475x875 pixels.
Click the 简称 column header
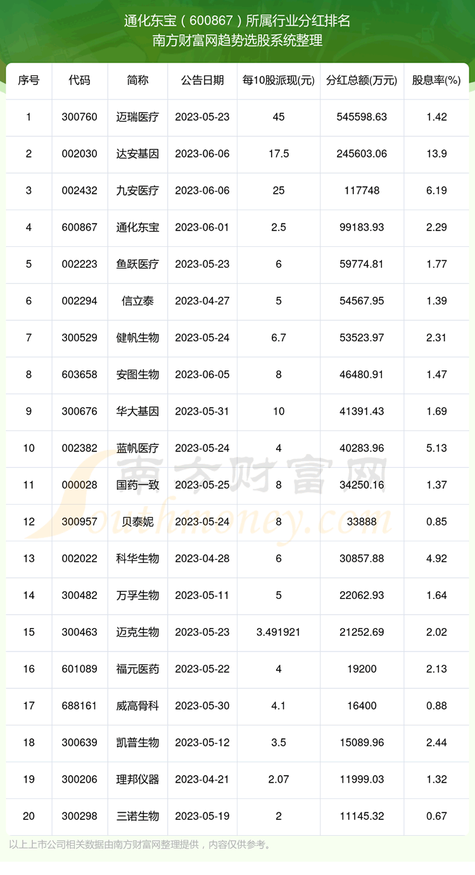(137, 80)
